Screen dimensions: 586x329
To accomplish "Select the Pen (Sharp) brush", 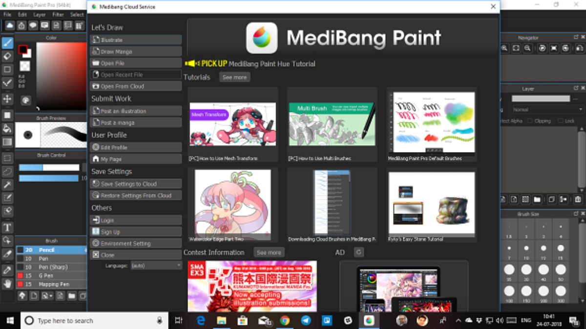I will [51, 267].
